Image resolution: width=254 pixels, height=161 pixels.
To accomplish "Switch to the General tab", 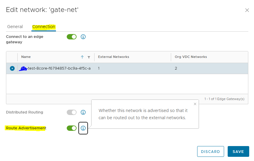I will [x=15, y=27].
